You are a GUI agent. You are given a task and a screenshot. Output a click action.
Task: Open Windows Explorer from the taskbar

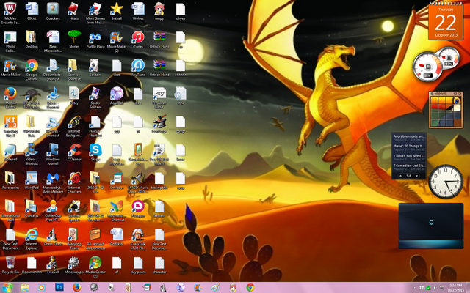24,288
